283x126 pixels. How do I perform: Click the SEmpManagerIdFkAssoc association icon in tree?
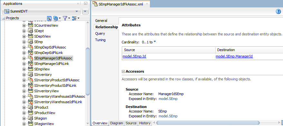click(x=30, y=58)
